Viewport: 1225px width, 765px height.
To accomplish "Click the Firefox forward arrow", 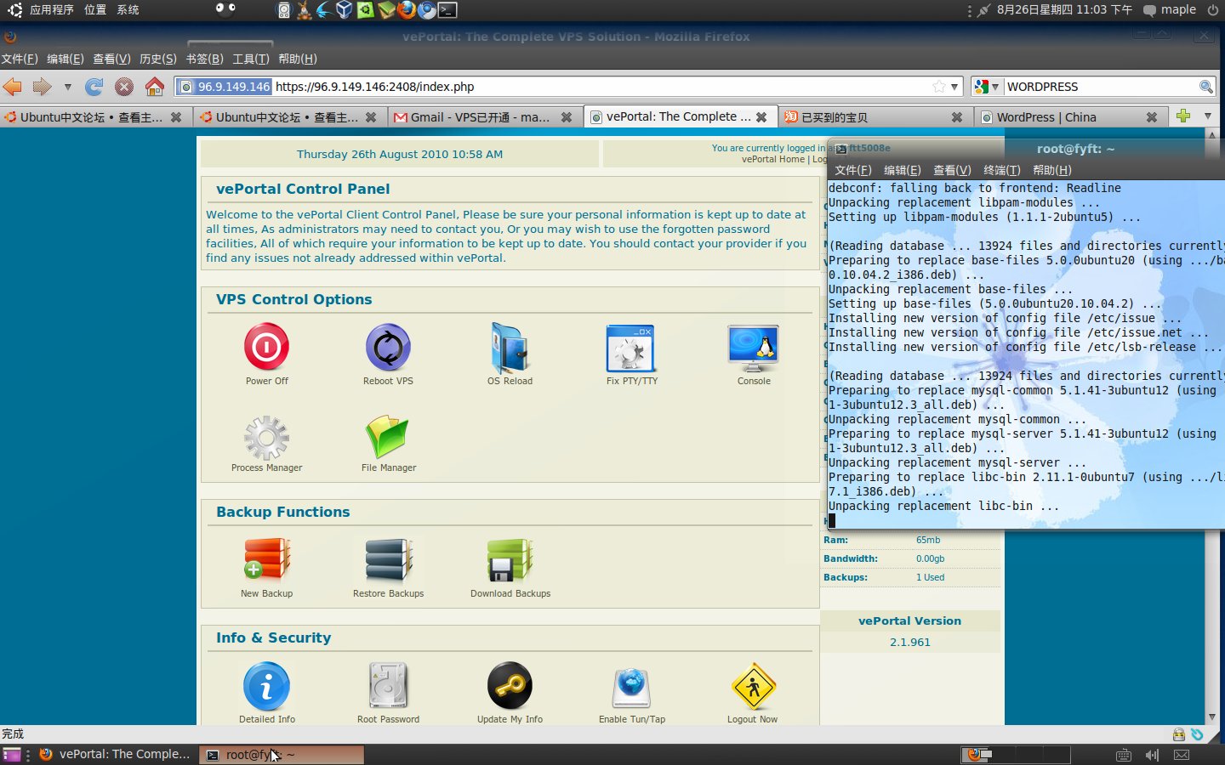I will click(42, 87).
